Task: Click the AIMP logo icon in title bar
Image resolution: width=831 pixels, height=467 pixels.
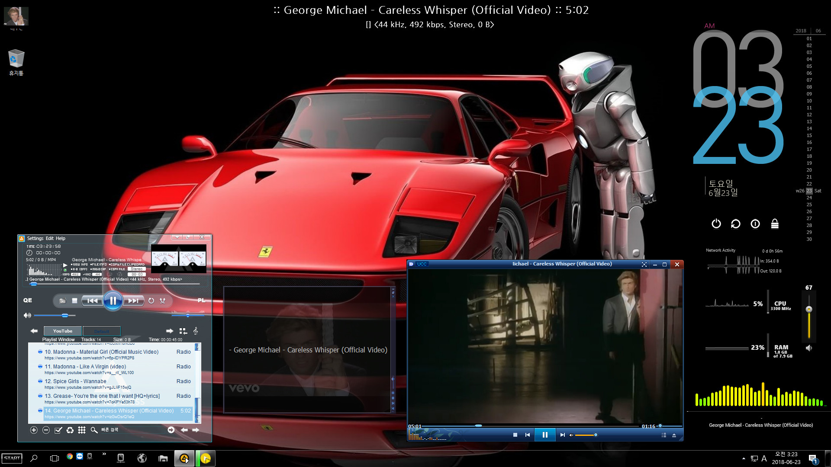Action: [22, 238]
